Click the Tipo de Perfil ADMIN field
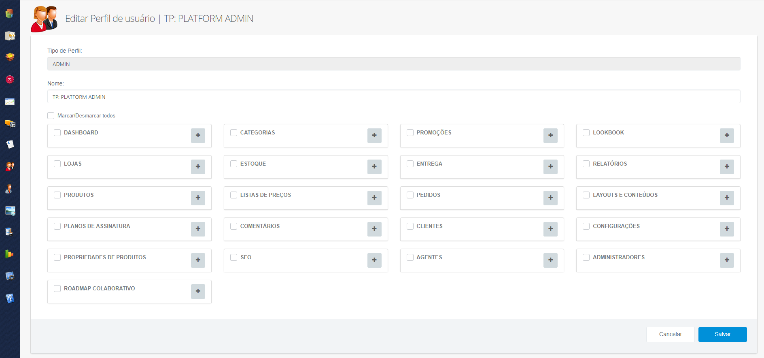The width and height of the screenshot is (764, 358). click(394, 64)
